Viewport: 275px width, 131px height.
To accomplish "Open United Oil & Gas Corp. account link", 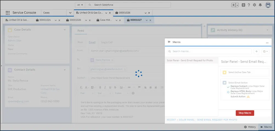I will click(50, 91).
